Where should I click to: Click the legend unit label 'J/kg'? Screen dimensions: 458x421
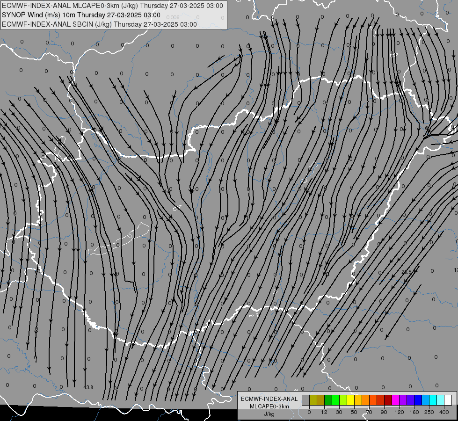click(x=269, y=414)
